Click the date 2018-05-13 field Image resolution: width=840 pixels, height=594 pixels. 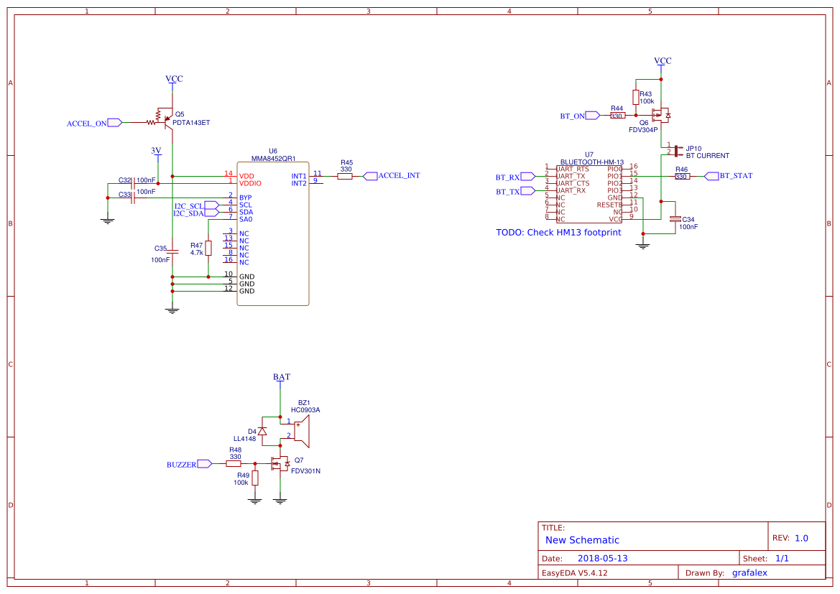(x=603, y=558)
